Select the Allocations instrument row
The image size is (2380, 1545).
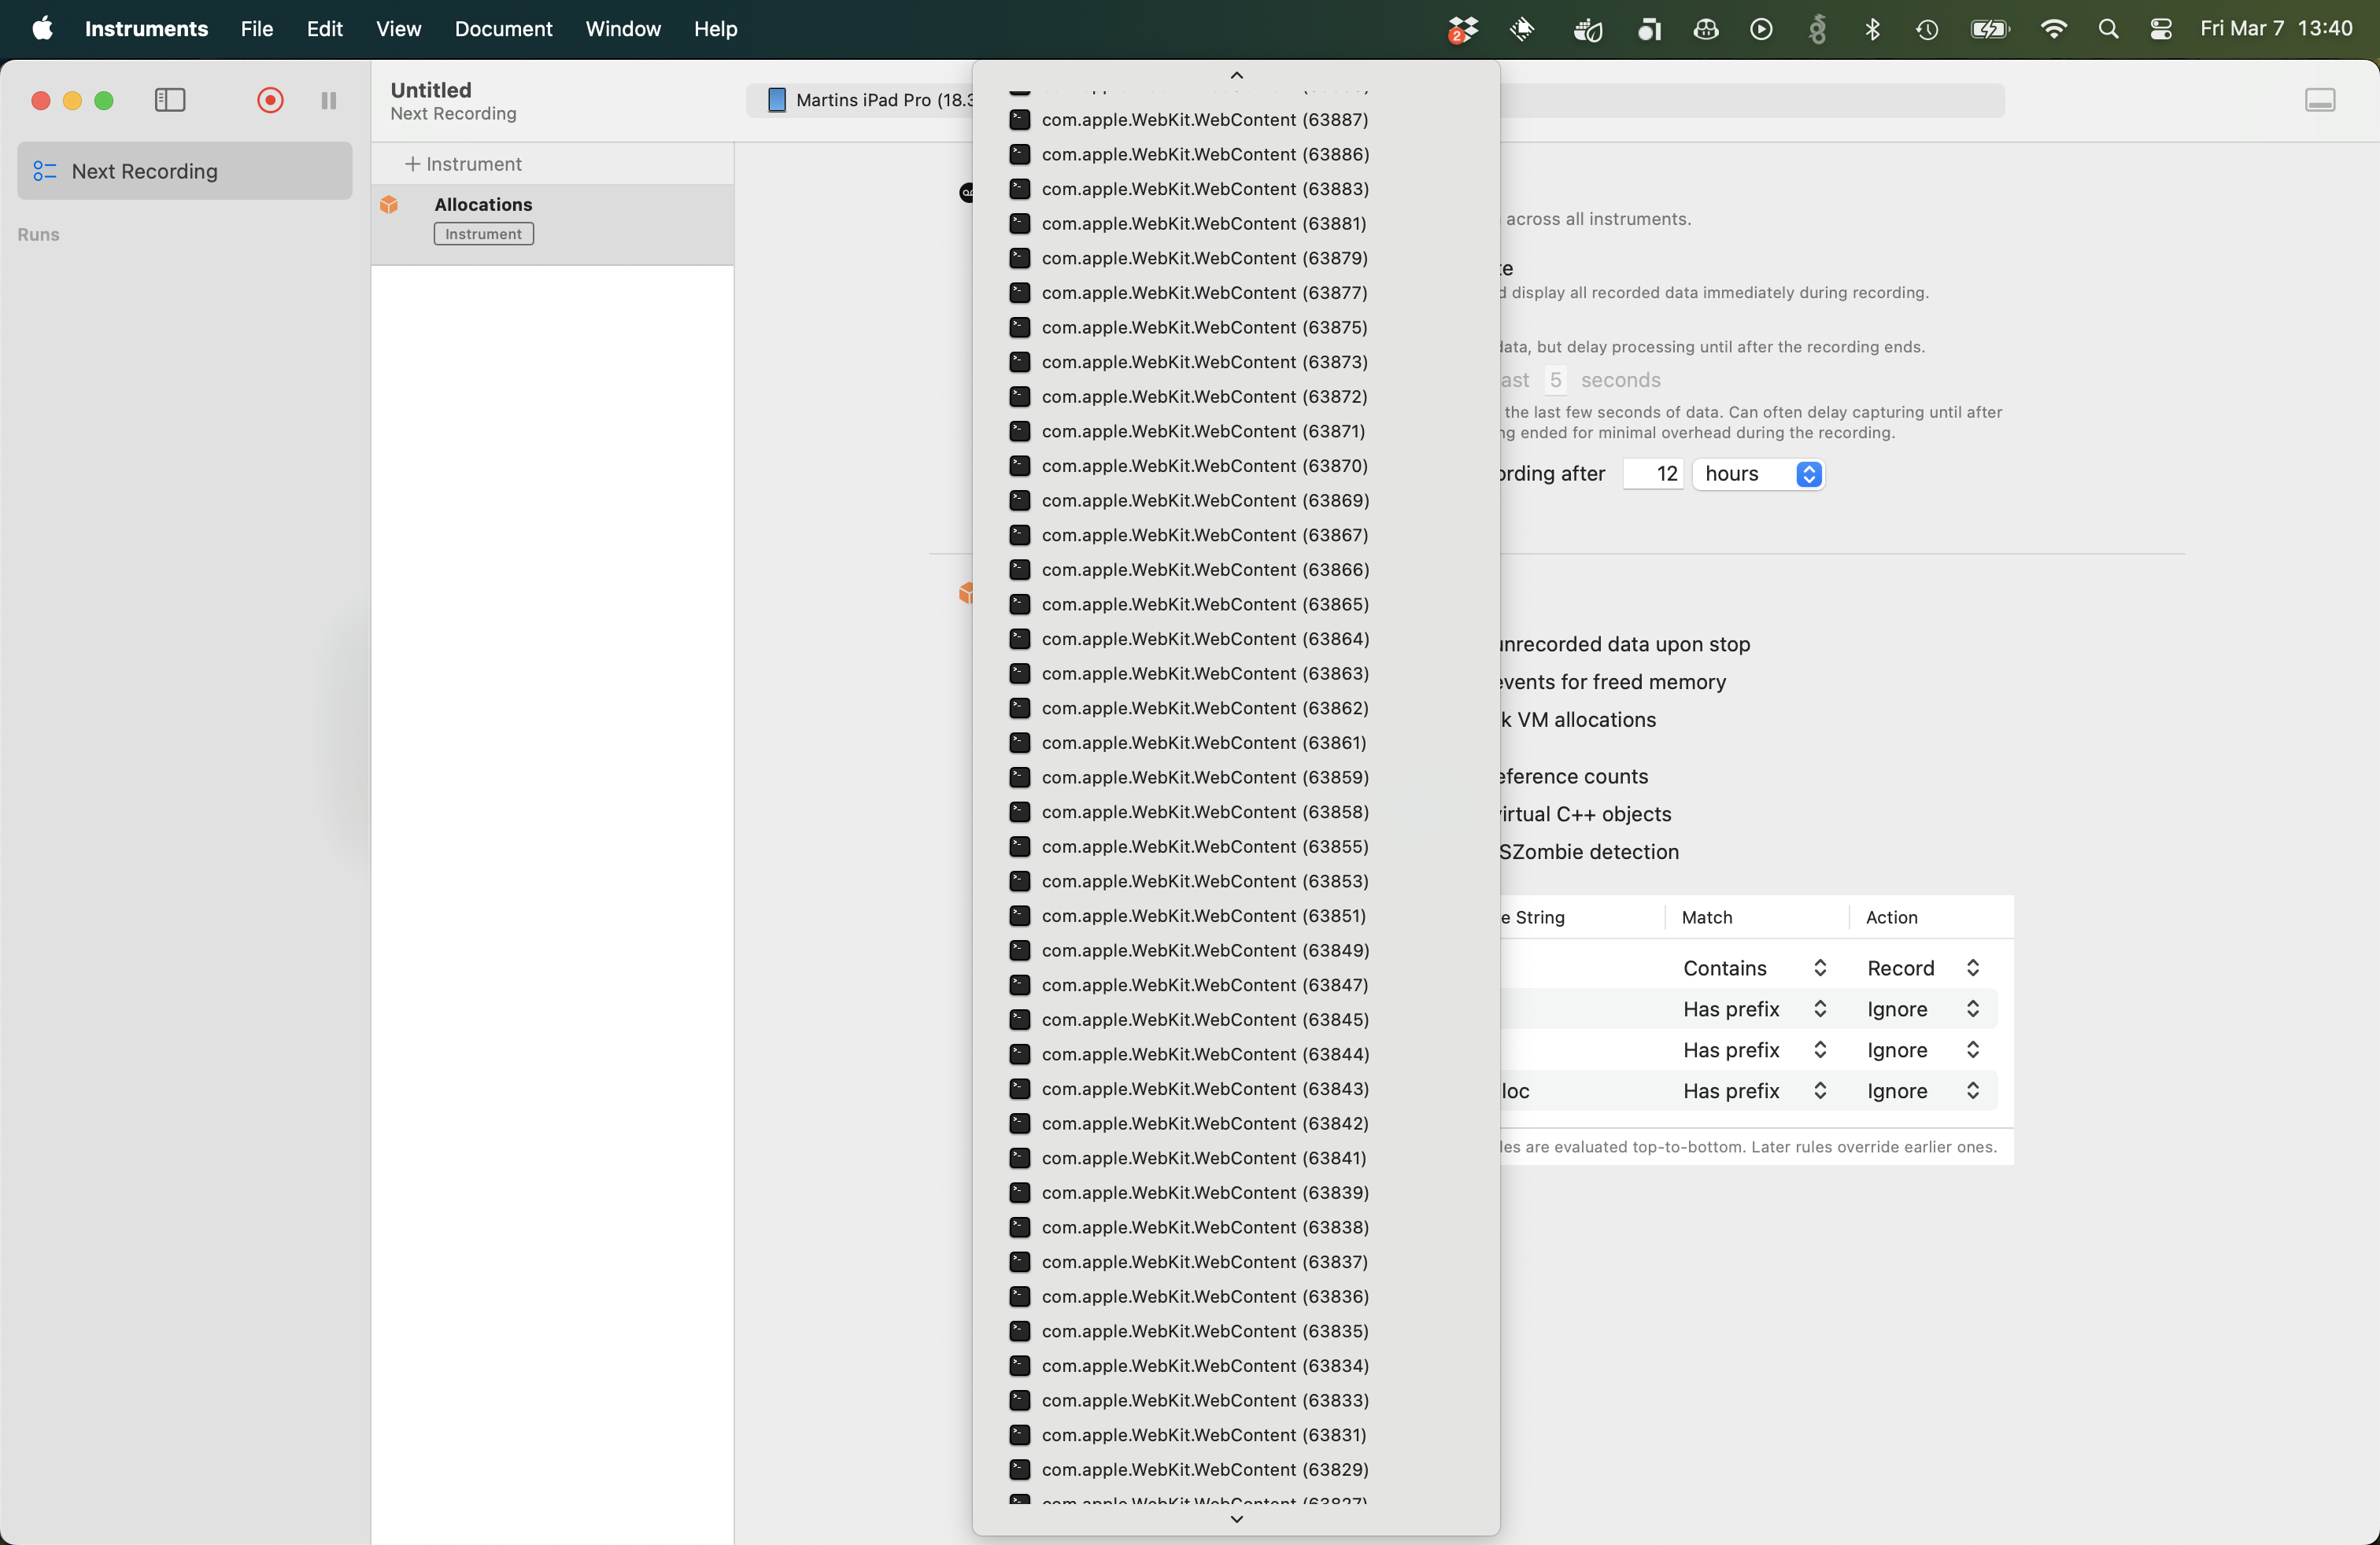pyautogui.click(x=552, y=224)
